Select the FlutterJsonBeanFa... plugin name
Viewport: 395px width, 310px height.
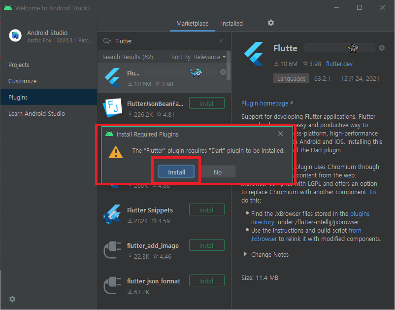tap(155, 104)
